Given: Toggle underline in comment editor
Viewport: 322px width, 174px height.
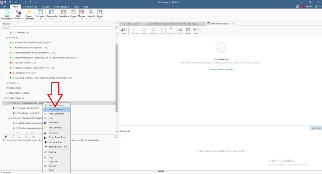Looking at the screenshot, I should point(19,136).
